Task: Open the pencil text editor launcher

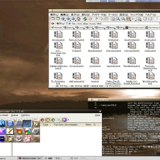Action: (10, 131)
